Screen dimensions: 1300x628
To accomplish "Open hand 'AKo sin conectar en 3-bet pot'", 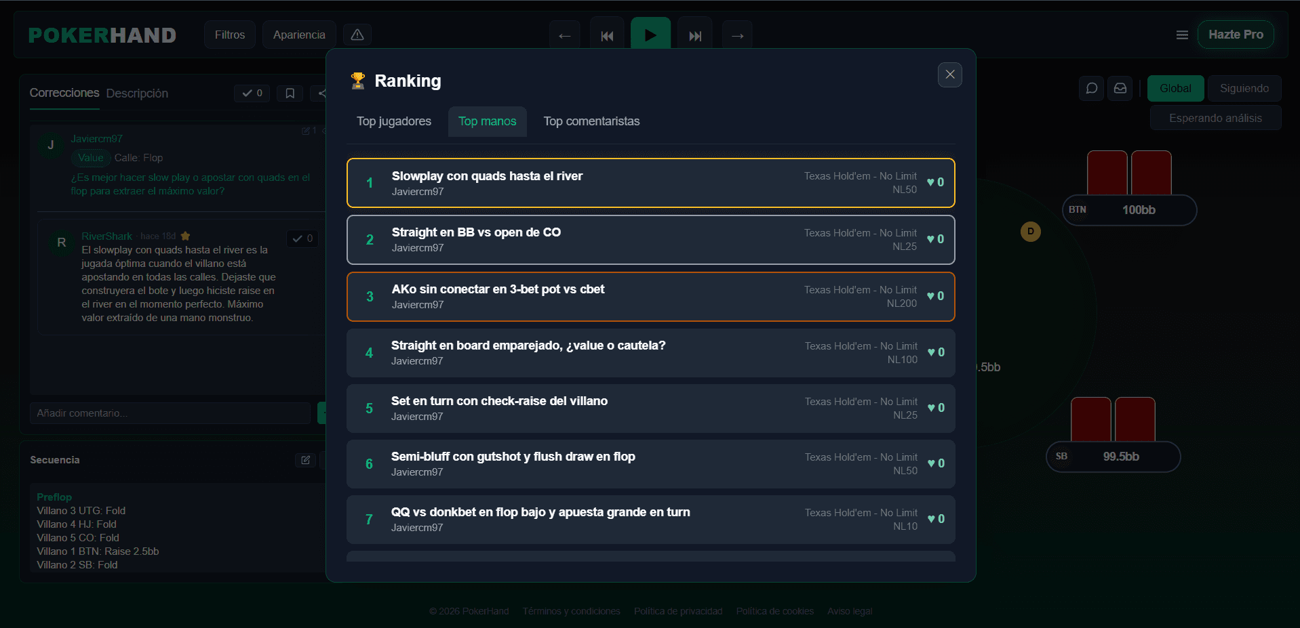I will (x=650, y=297).
